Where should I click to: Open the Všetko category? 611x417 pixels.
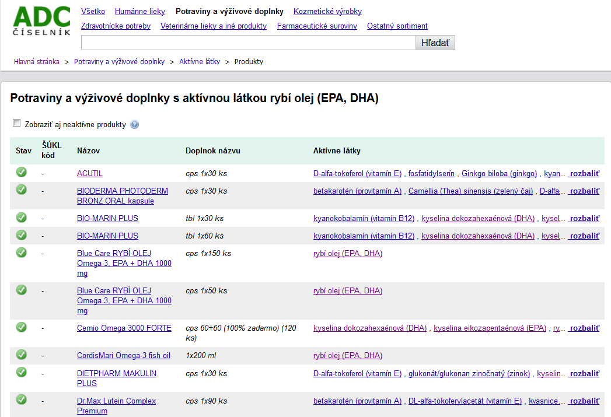[93, 11]
